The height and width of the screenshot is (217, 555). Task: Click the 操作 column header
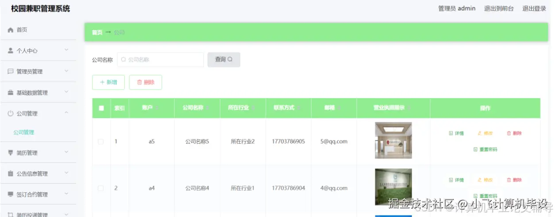pyautogui.click(x=485, y=108)
